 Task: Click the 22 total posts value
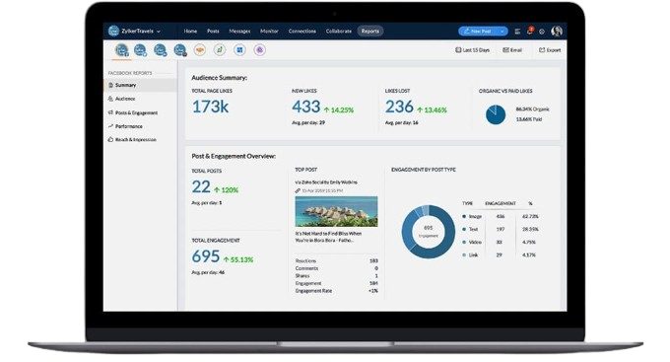click(x=201, y=187)
